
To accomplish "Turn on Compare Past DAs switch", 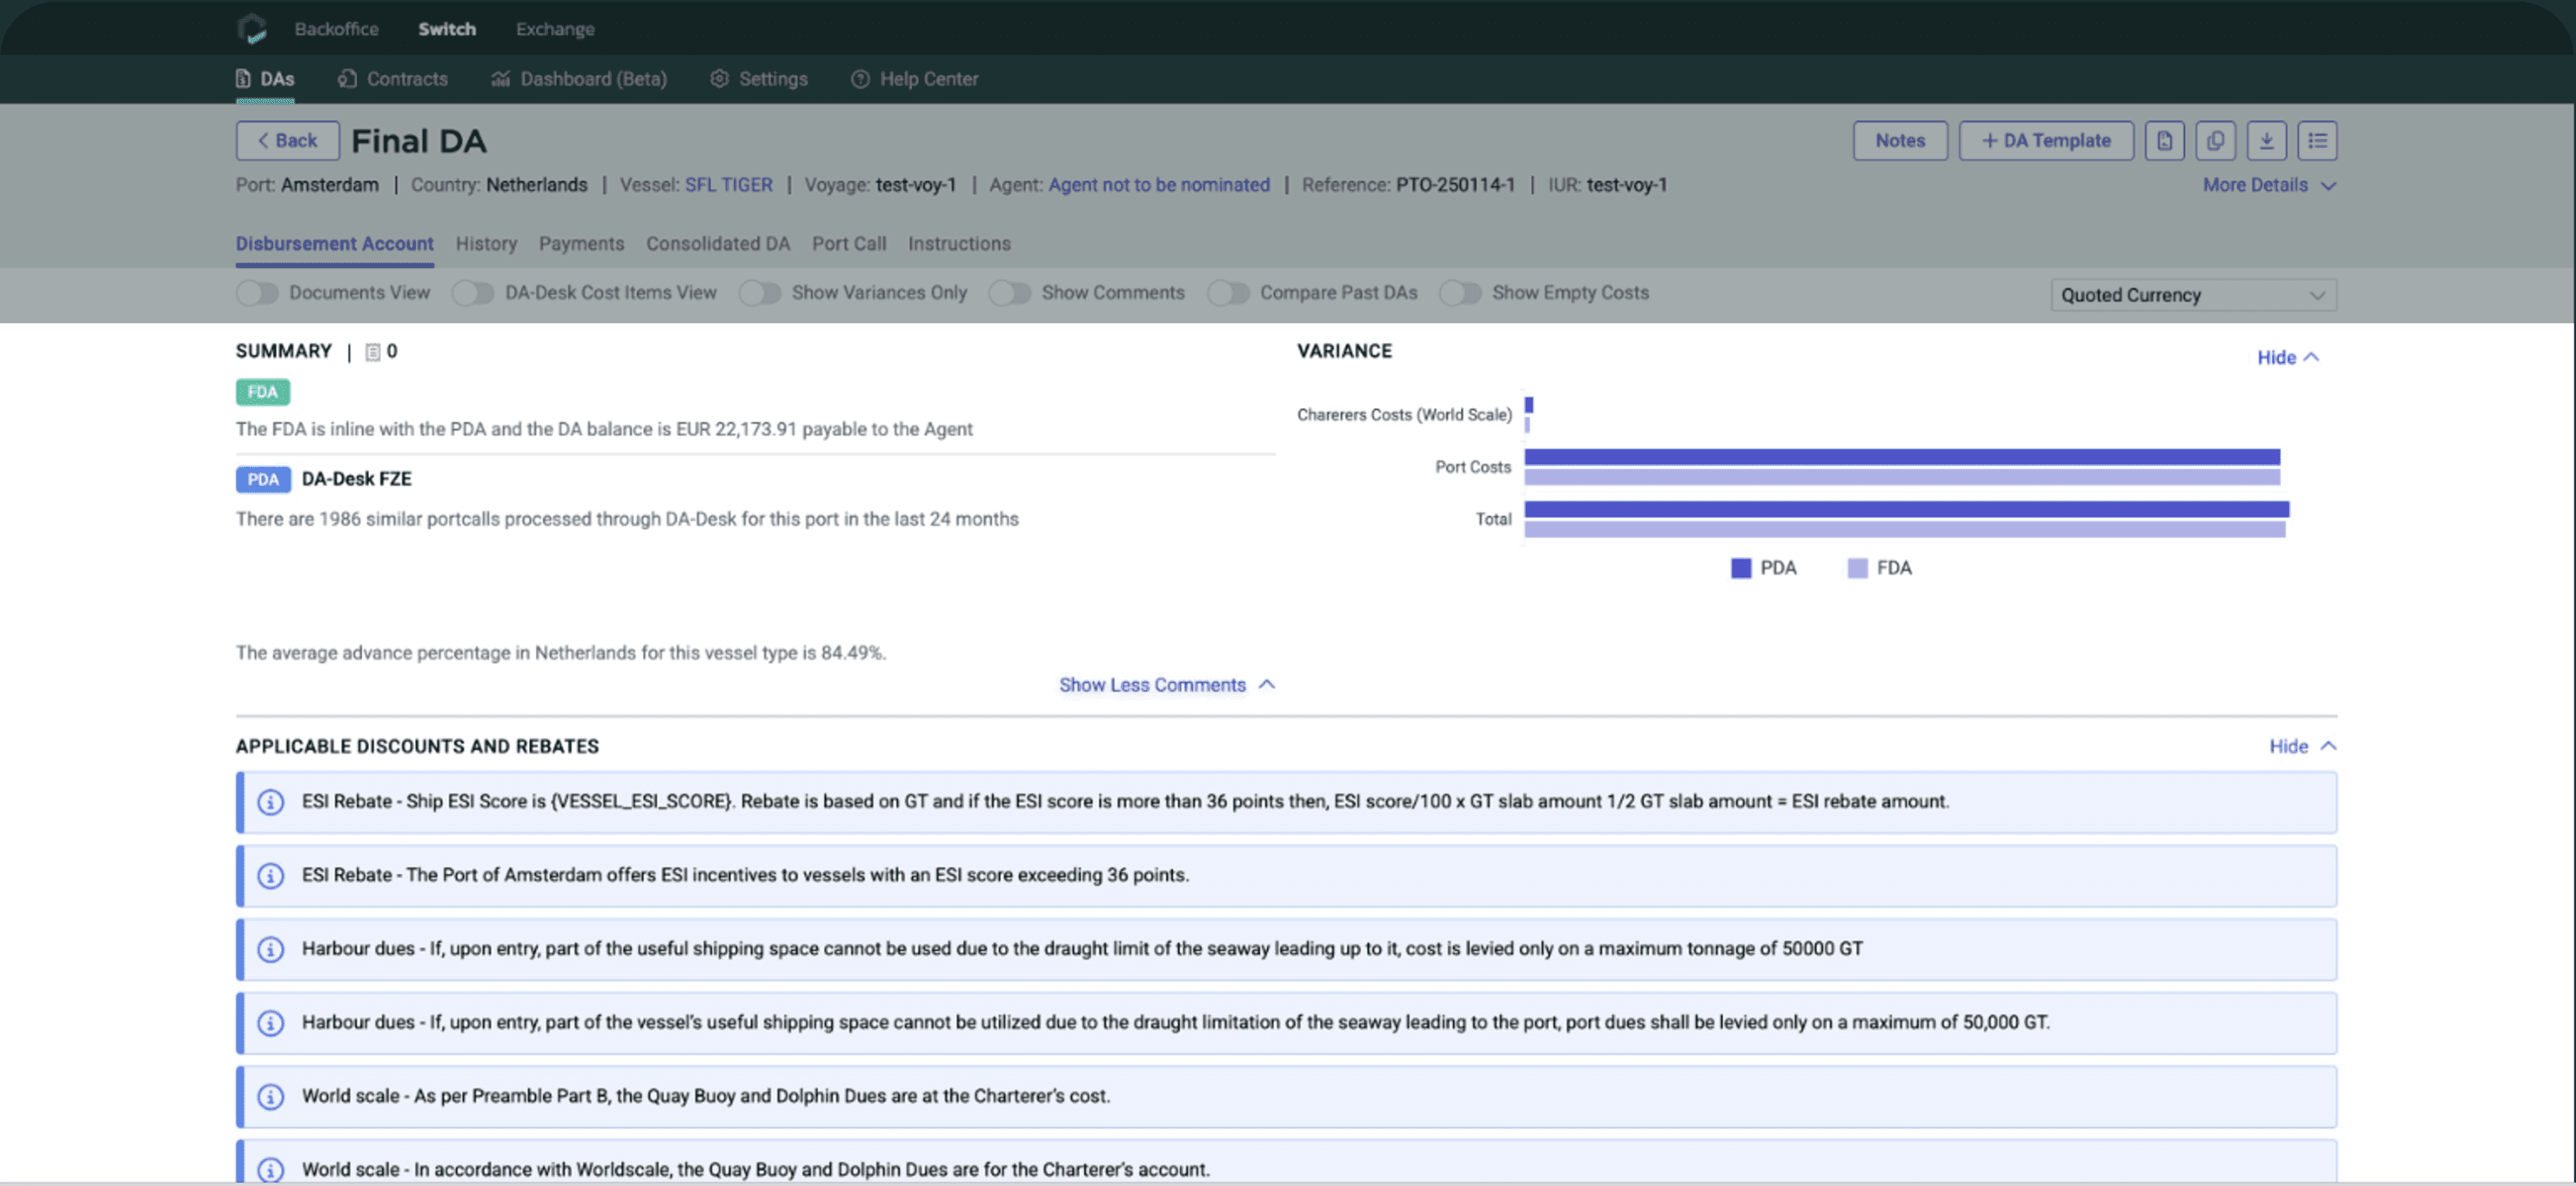I will [1228, 293].
